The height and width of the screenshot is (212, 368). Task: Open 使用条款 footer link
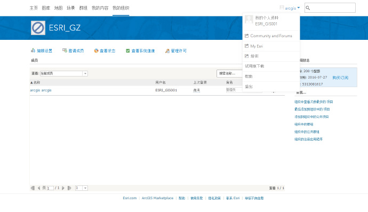pyautogui.click(x=196, y=198)
